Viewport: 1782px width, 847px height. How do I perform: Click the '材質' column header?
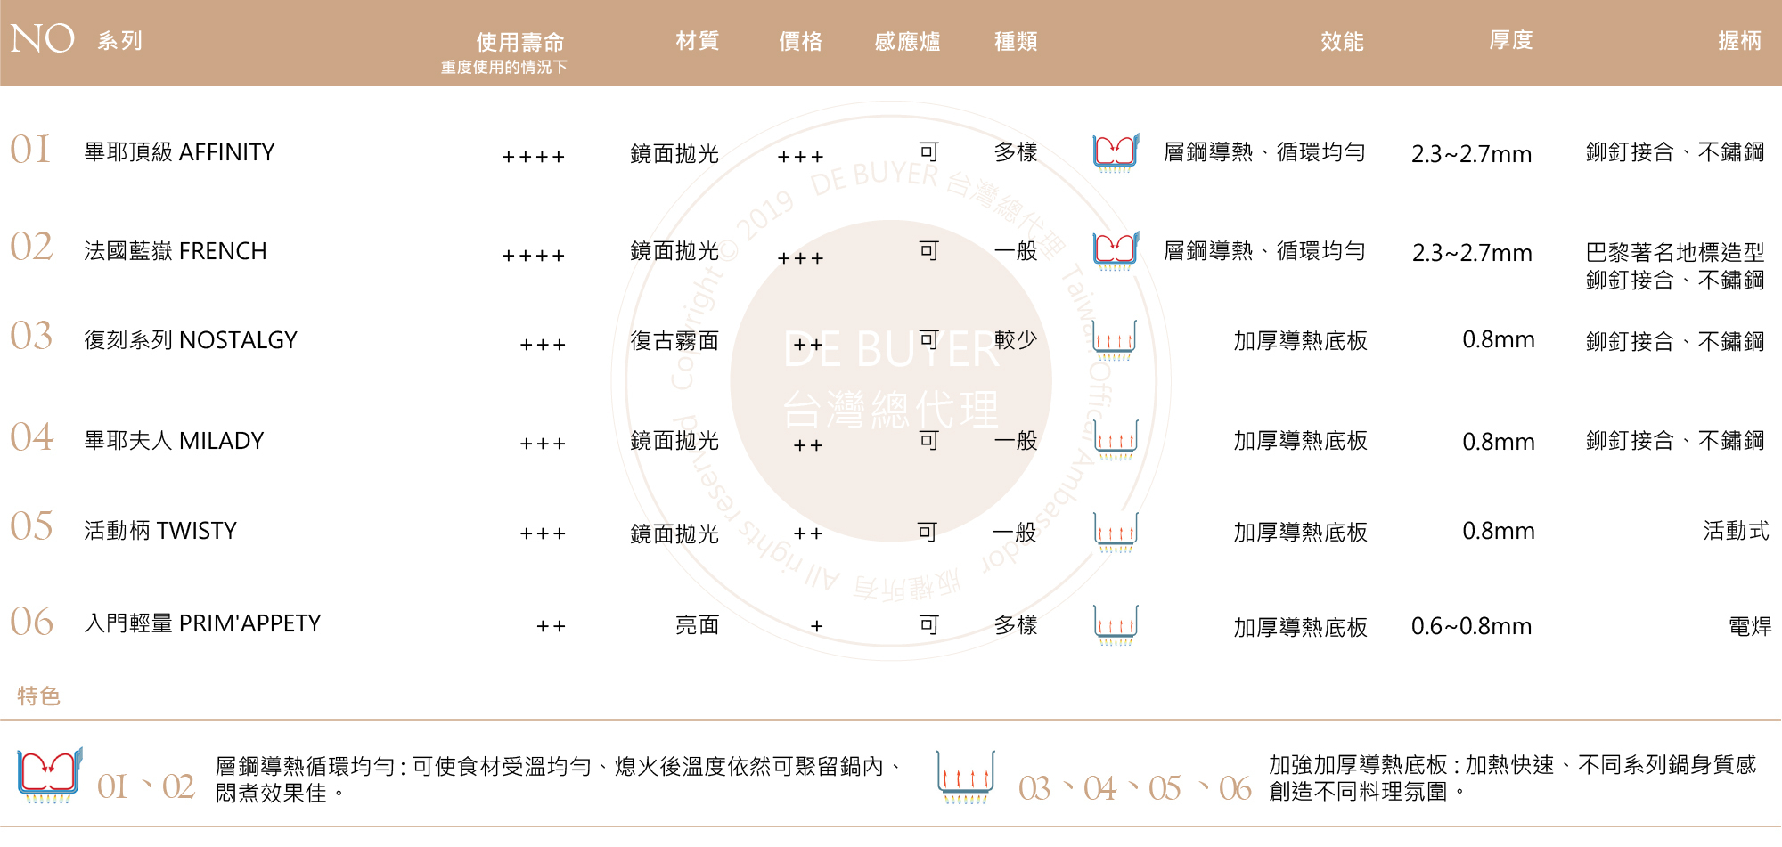click(698, 41)
